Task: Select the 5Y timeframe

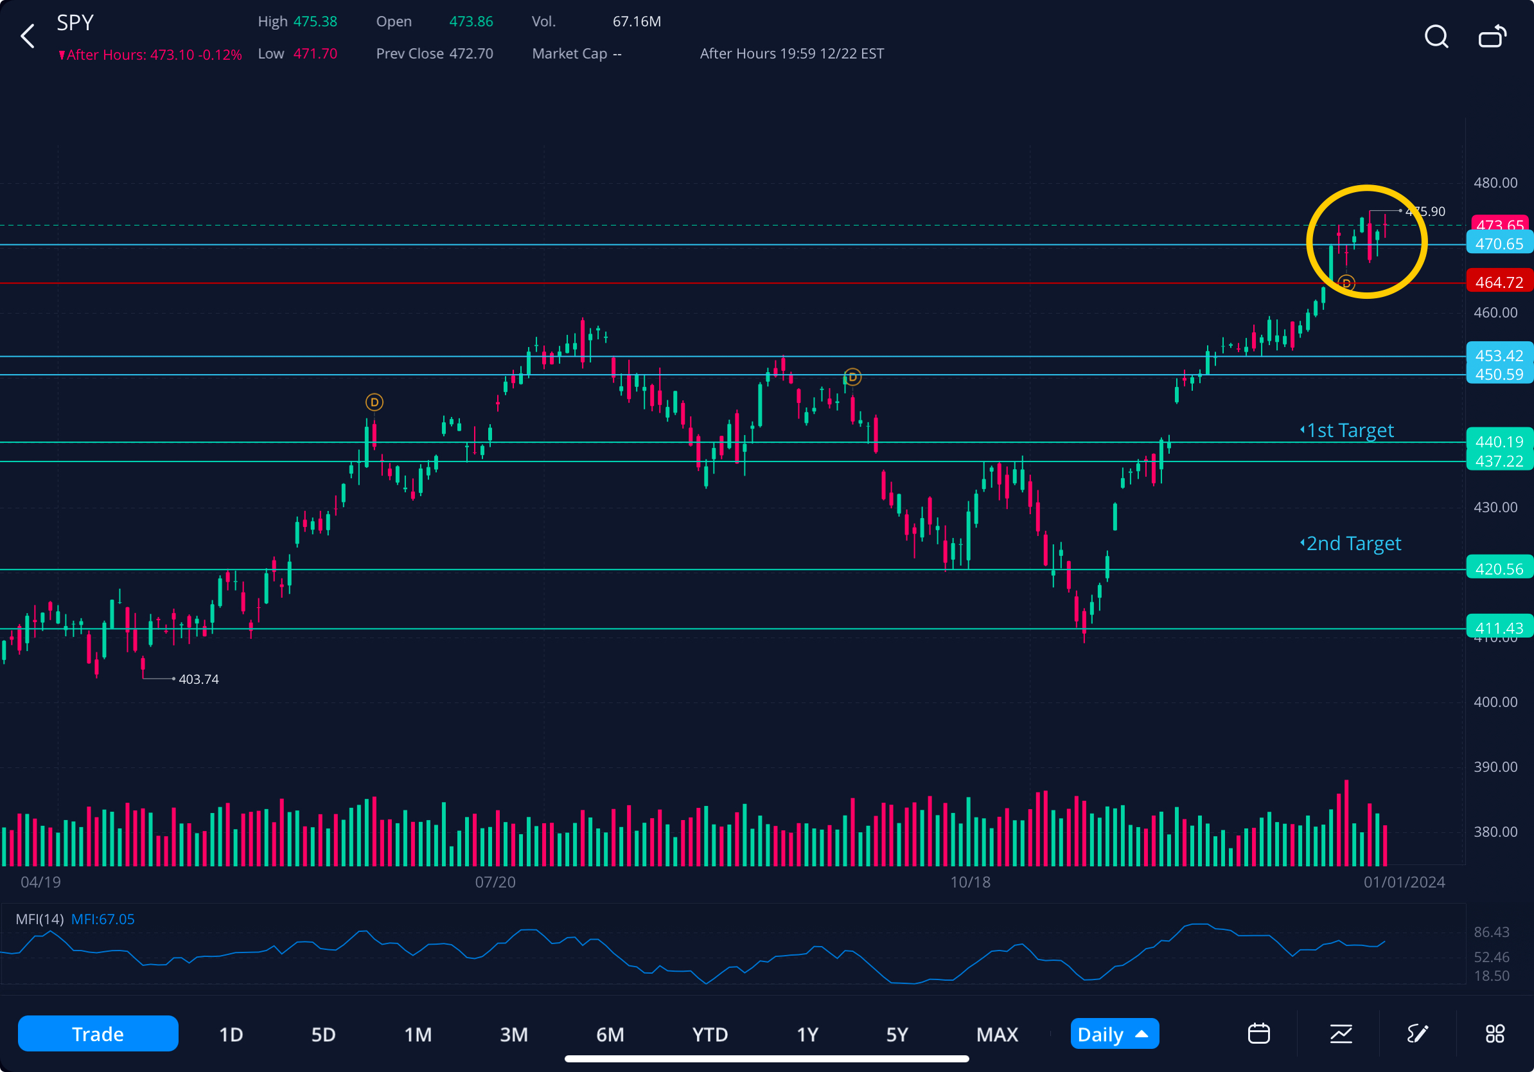Action: pyautogui.click(x=897, y=1034)
